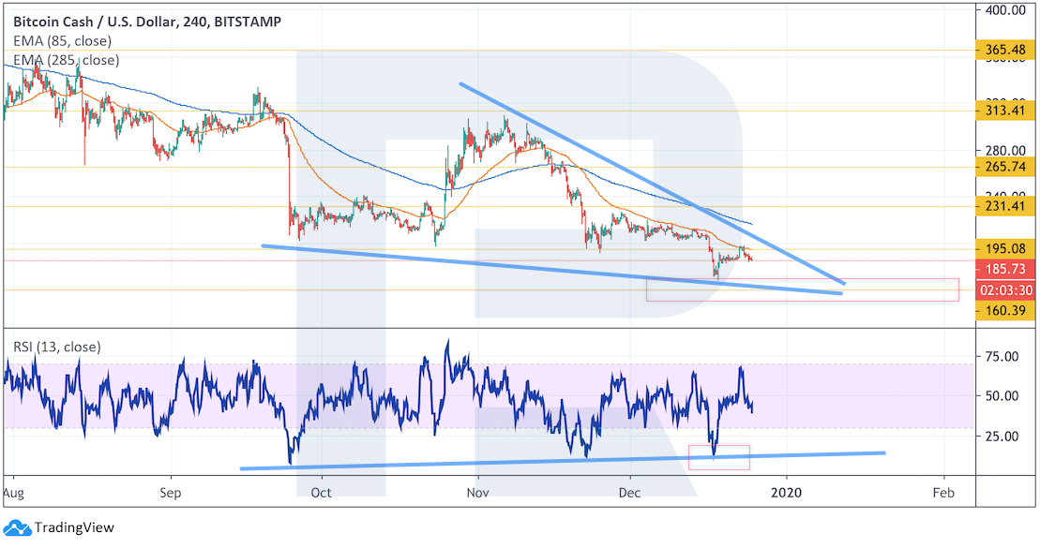Open the RSI (13, close) indicator label

coord(56,347)
